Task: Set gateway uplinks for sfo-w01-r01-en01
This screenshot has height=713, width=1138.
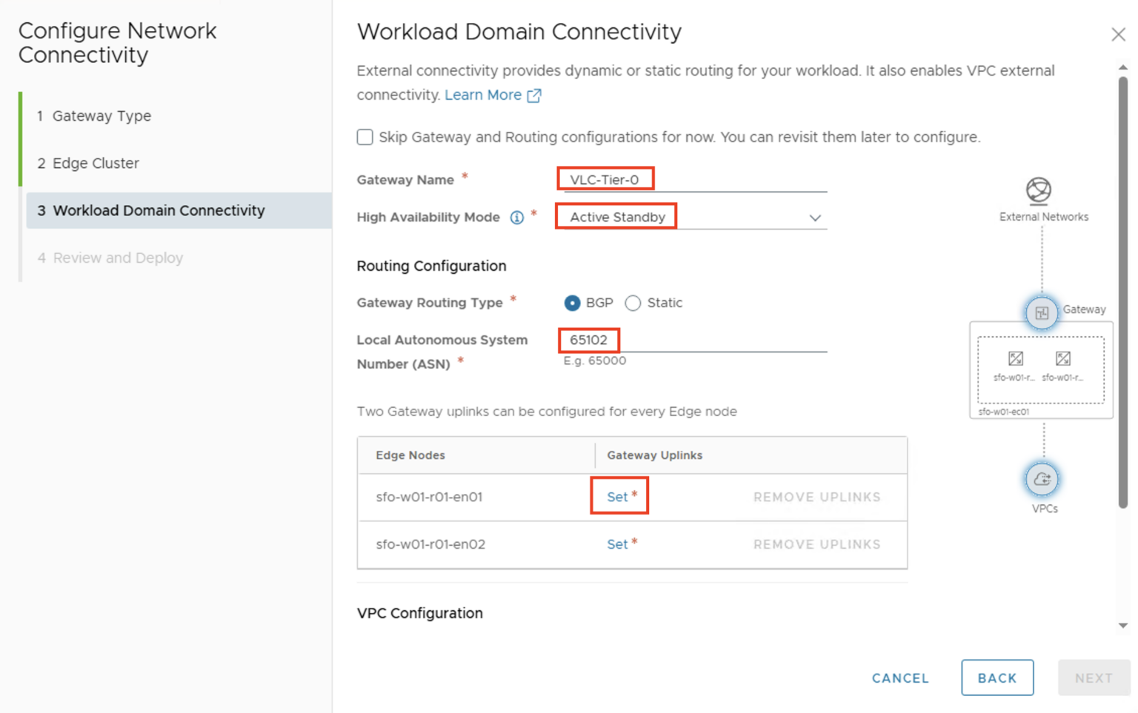Action: click(x=617, y=497)
